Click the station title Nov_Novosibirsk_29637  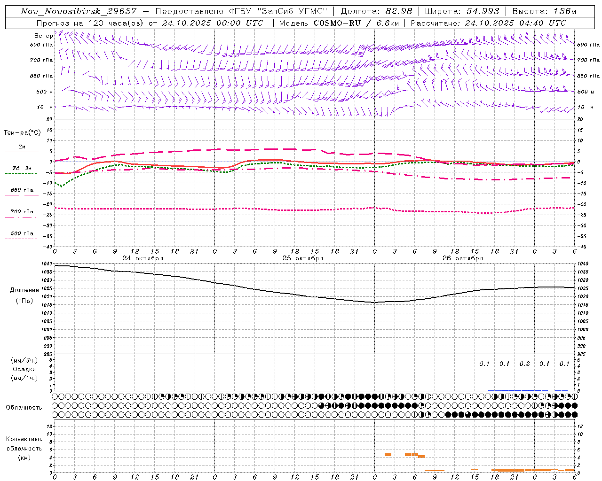(x=79, y=11)
